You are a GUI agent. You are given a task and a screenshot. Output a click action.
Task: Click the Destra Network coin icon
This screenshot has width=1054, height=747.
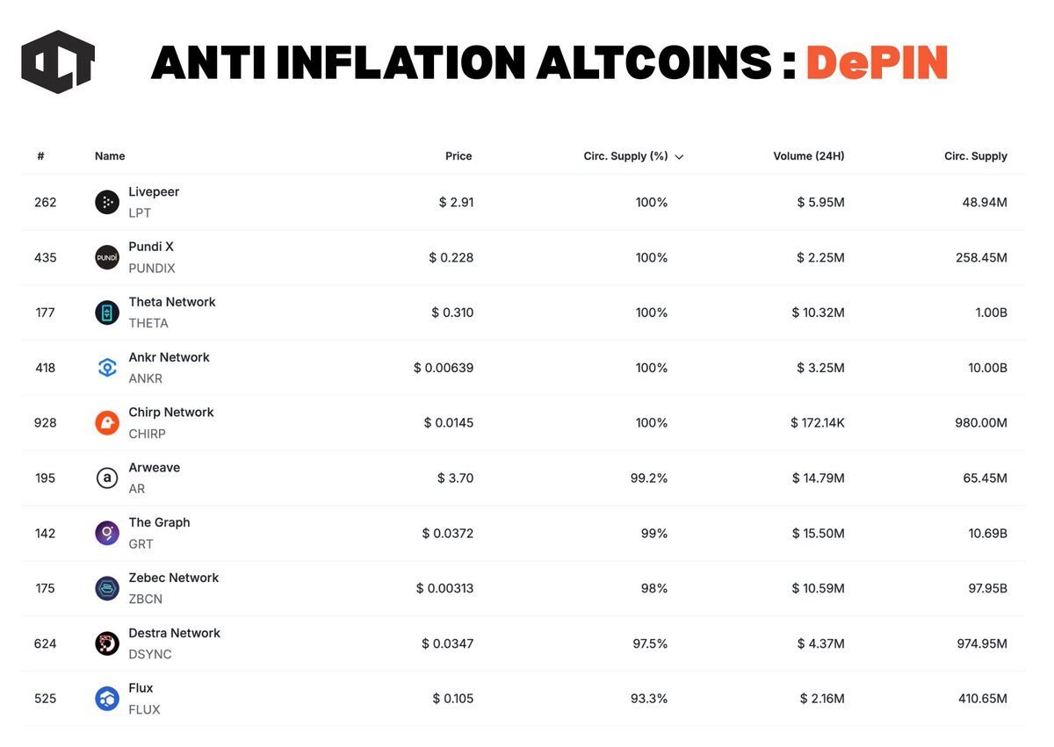[x=107, y=644]
